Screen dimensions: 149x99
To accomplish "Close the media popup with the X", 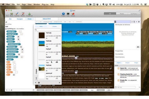I will click(60, 83).
